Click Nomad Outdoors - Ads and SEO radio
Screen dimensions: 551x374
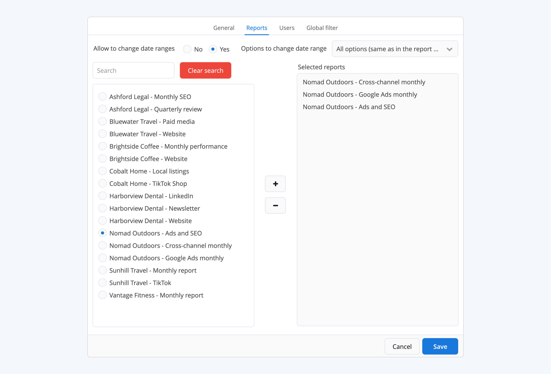pyautogui.click(x=102, y=233)
